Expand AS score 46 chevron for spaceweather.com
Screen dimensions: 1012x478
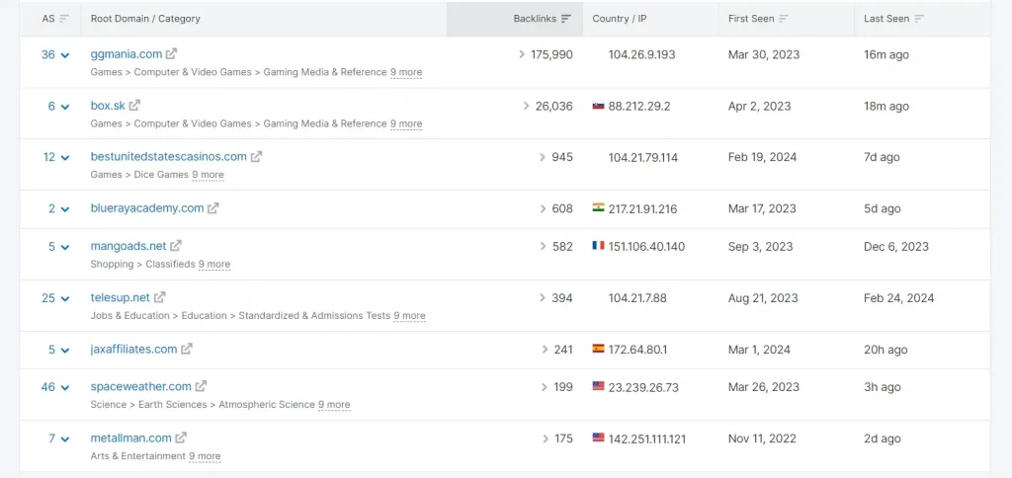64,388
